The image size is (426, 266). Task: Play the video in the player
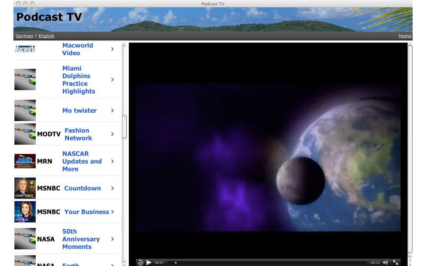(149, 262)
